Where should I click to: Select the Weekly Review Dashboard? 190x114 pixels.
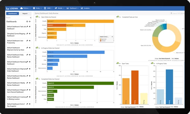point(16,84)
